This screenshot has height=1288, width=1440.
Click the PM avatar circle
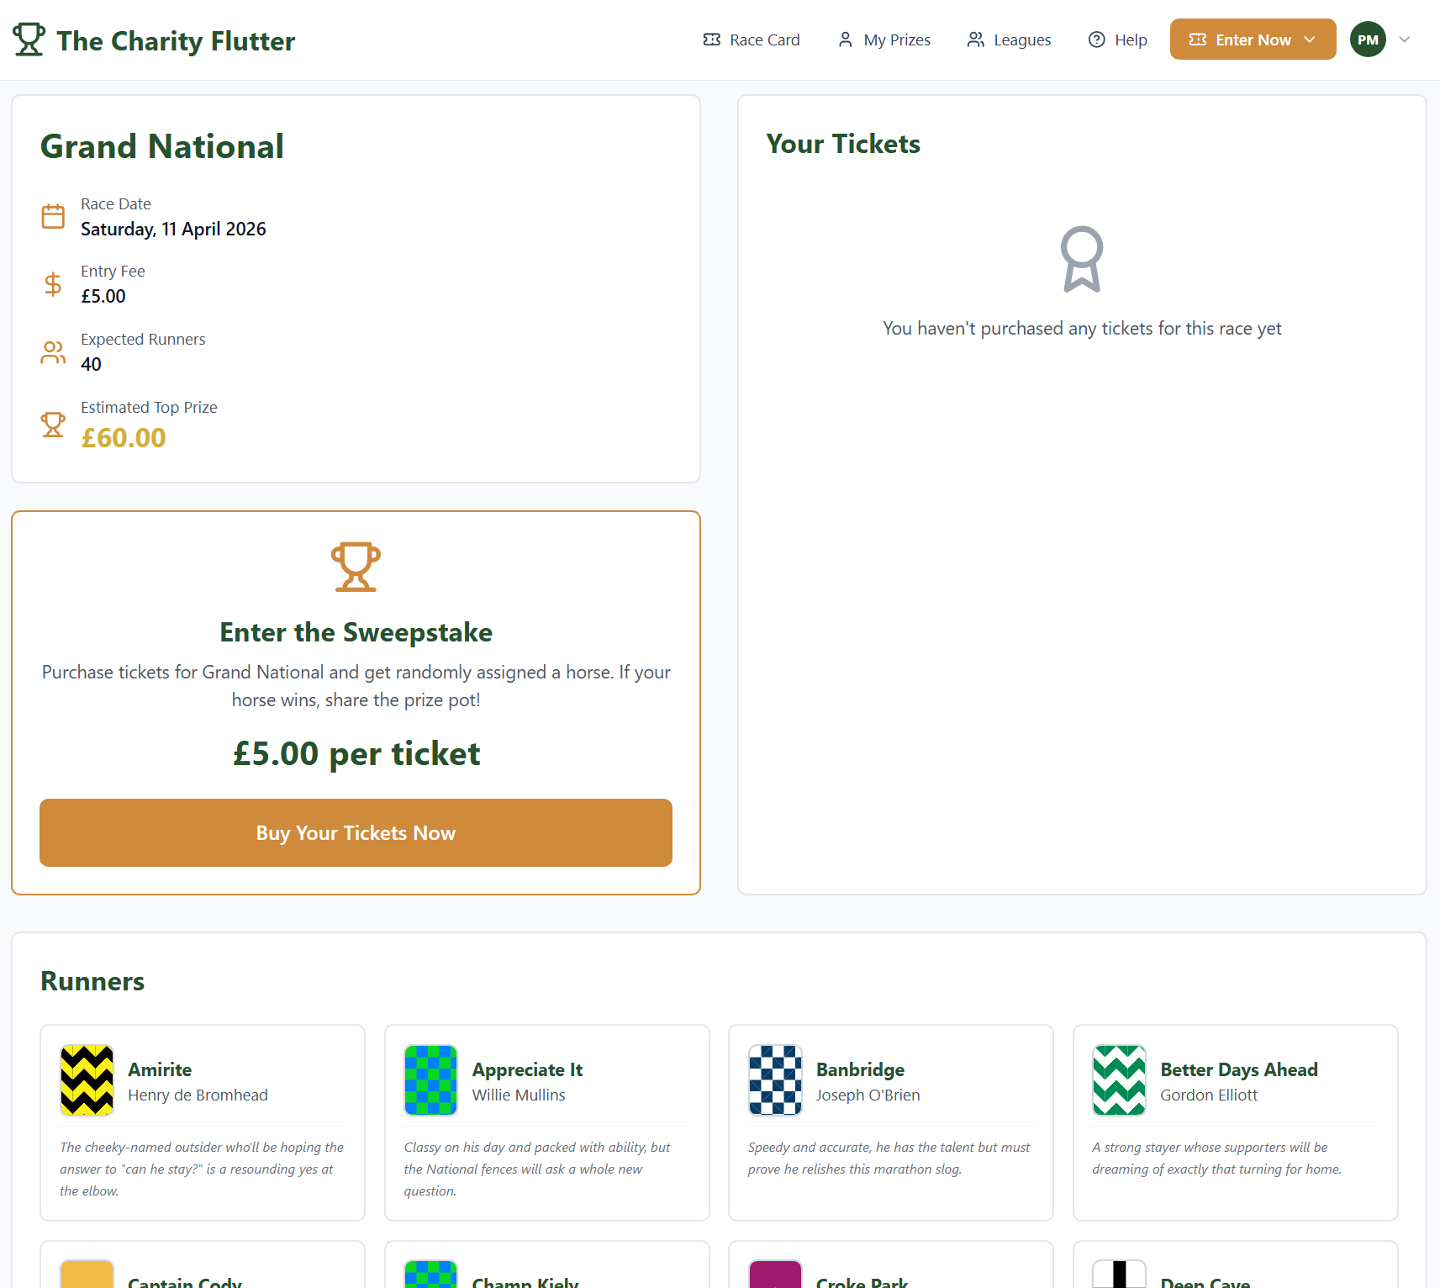[x=1368, y=39]
